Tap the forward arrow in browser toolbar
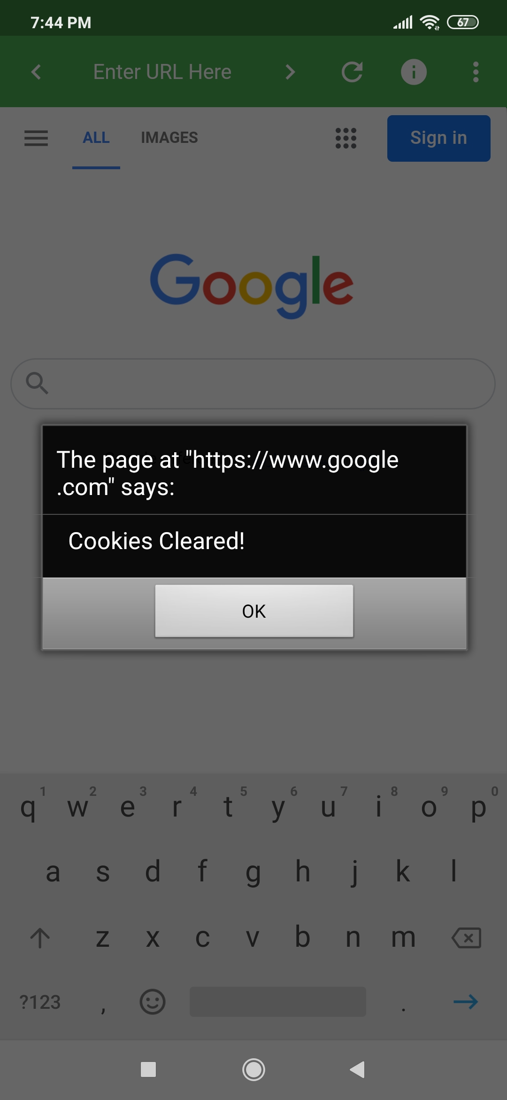507x1100 pixels. click(x=291, y=72)
